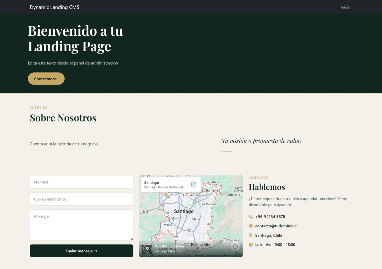Viewport: 382px width, 269px height.
Task: Open the map Términos link
Action: click(x=199, y=256)
